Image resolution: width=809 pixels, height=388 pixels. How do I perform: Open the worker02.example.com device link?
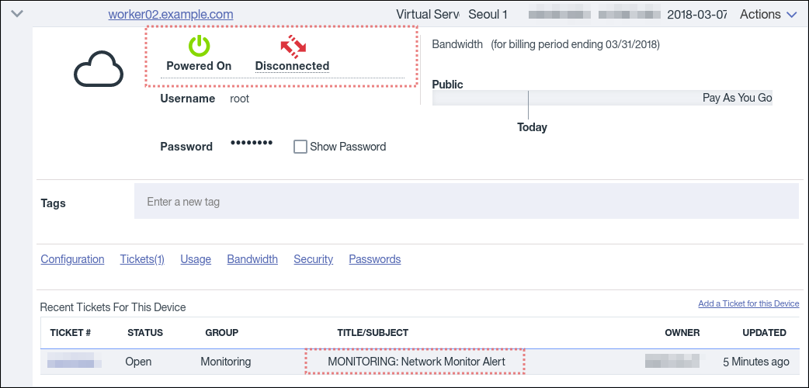point(171,14)
